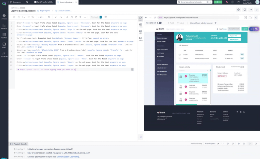Open the REC recorder panel icon

point(140,18)
